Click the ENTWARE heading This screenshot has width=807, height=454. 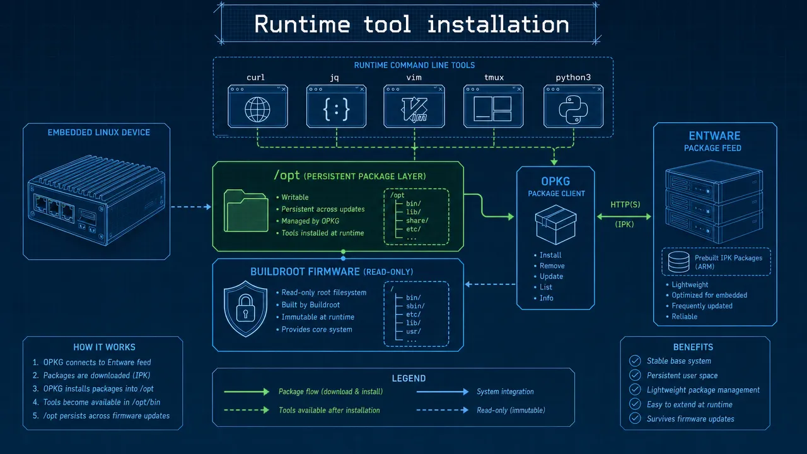click(714, 136)
